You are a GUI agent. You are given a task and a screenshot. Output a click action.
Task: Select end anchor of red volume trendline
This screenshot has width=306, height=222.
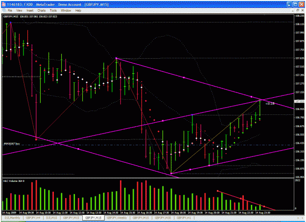pyautogui.click(x=264, y=206)
